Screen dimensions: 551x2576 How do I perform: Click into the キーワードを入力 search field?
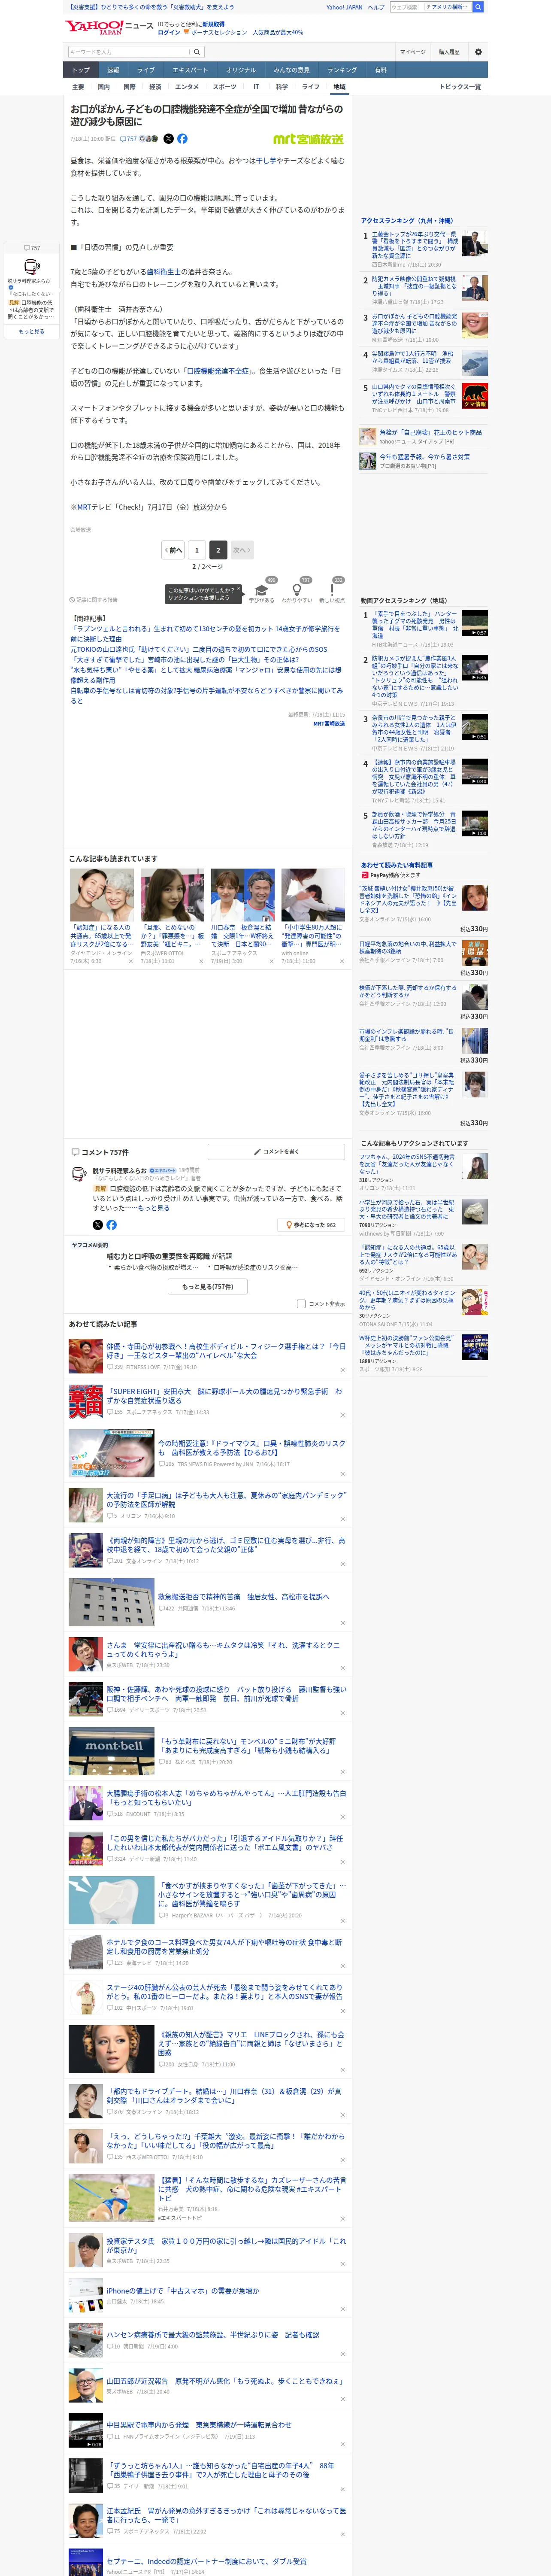(129, 52)
